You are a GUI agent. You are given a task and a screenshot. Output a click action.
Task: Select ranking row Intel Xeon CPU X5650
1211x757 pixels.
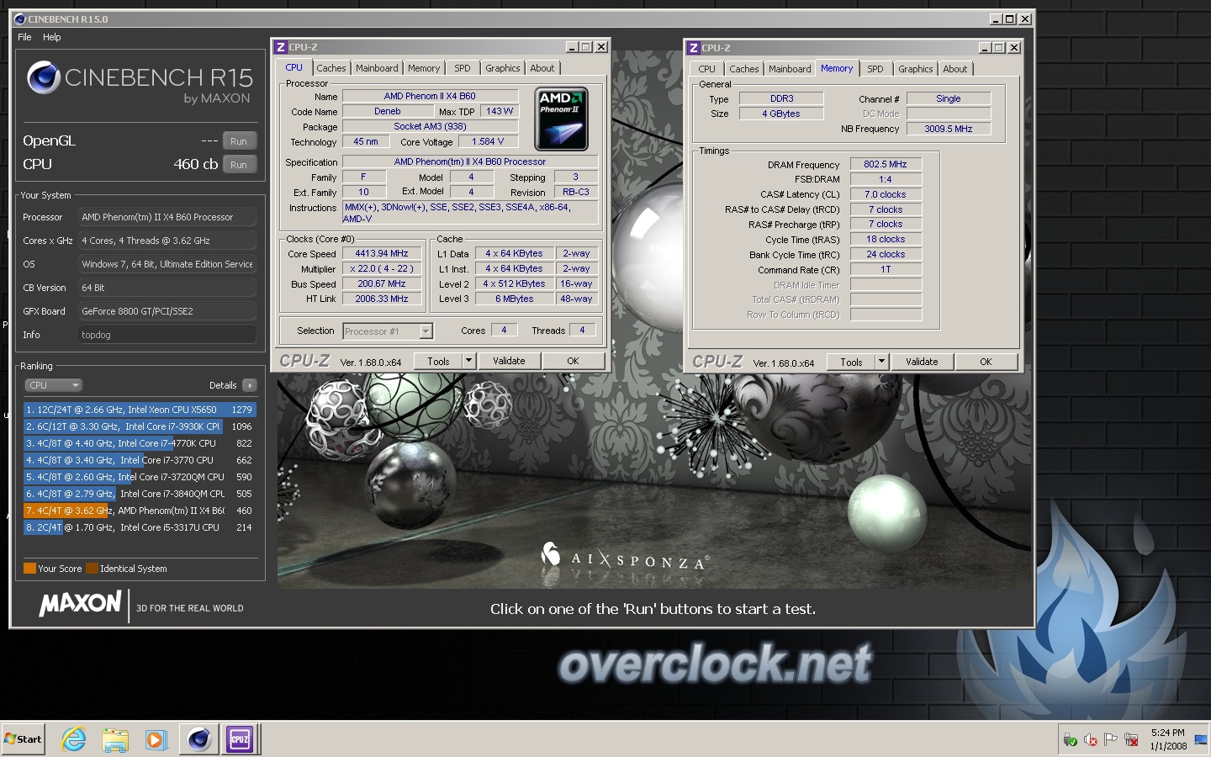coord(140,410)
